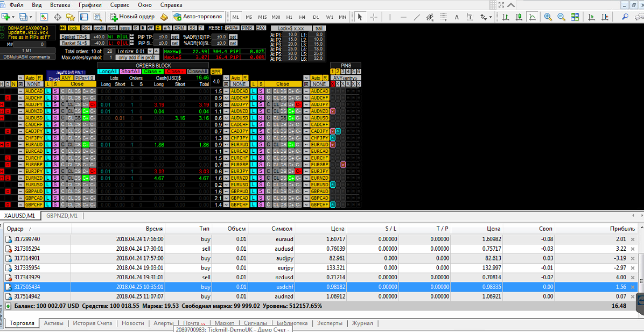This screenshot has width=644, height=332.
Task: Close order 317299740 with its X
Action: tap(633, 239)
